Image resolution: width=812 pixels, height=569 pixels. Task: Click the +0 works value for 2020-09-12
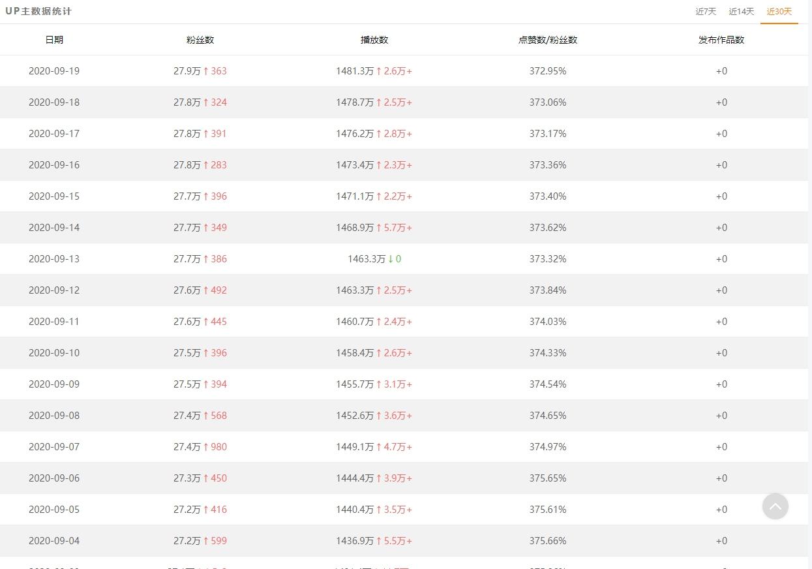(x=721, y=290)
